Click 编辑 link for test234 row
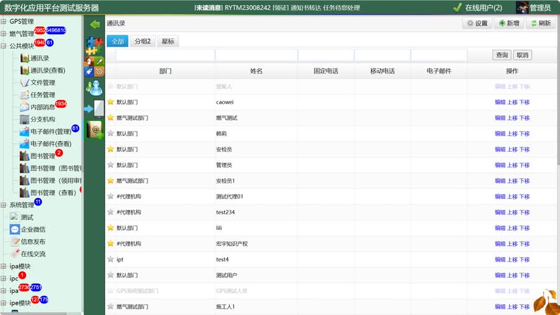This screenshot has height=315, width=560. 500,212
